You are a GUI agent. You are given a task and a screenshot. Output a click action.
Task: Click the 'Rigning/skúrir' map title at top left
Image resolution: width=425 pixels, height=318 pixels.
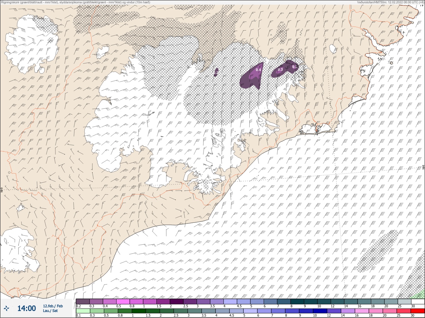point(75,2)
